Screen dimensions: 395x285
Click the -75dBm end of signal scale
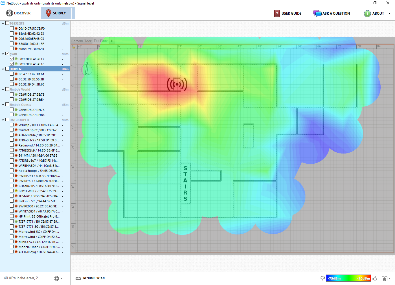pos(334,279)
